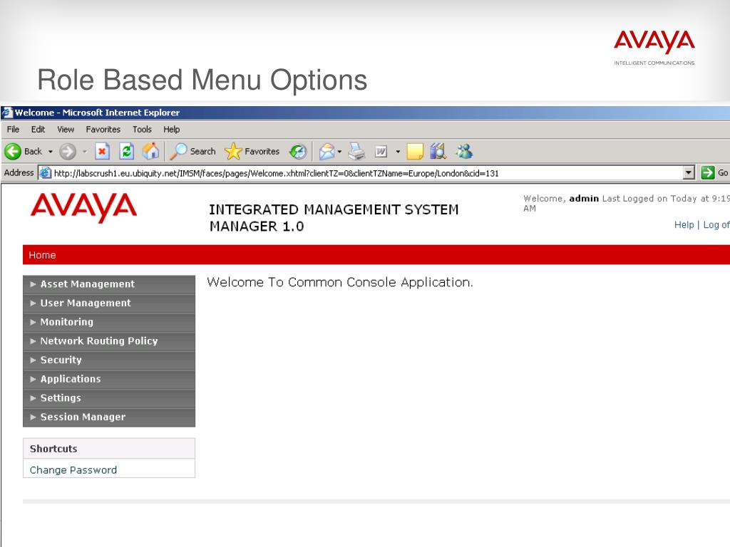
Task: Open the Forward button dropdown arrow
Action: [85, 152]
